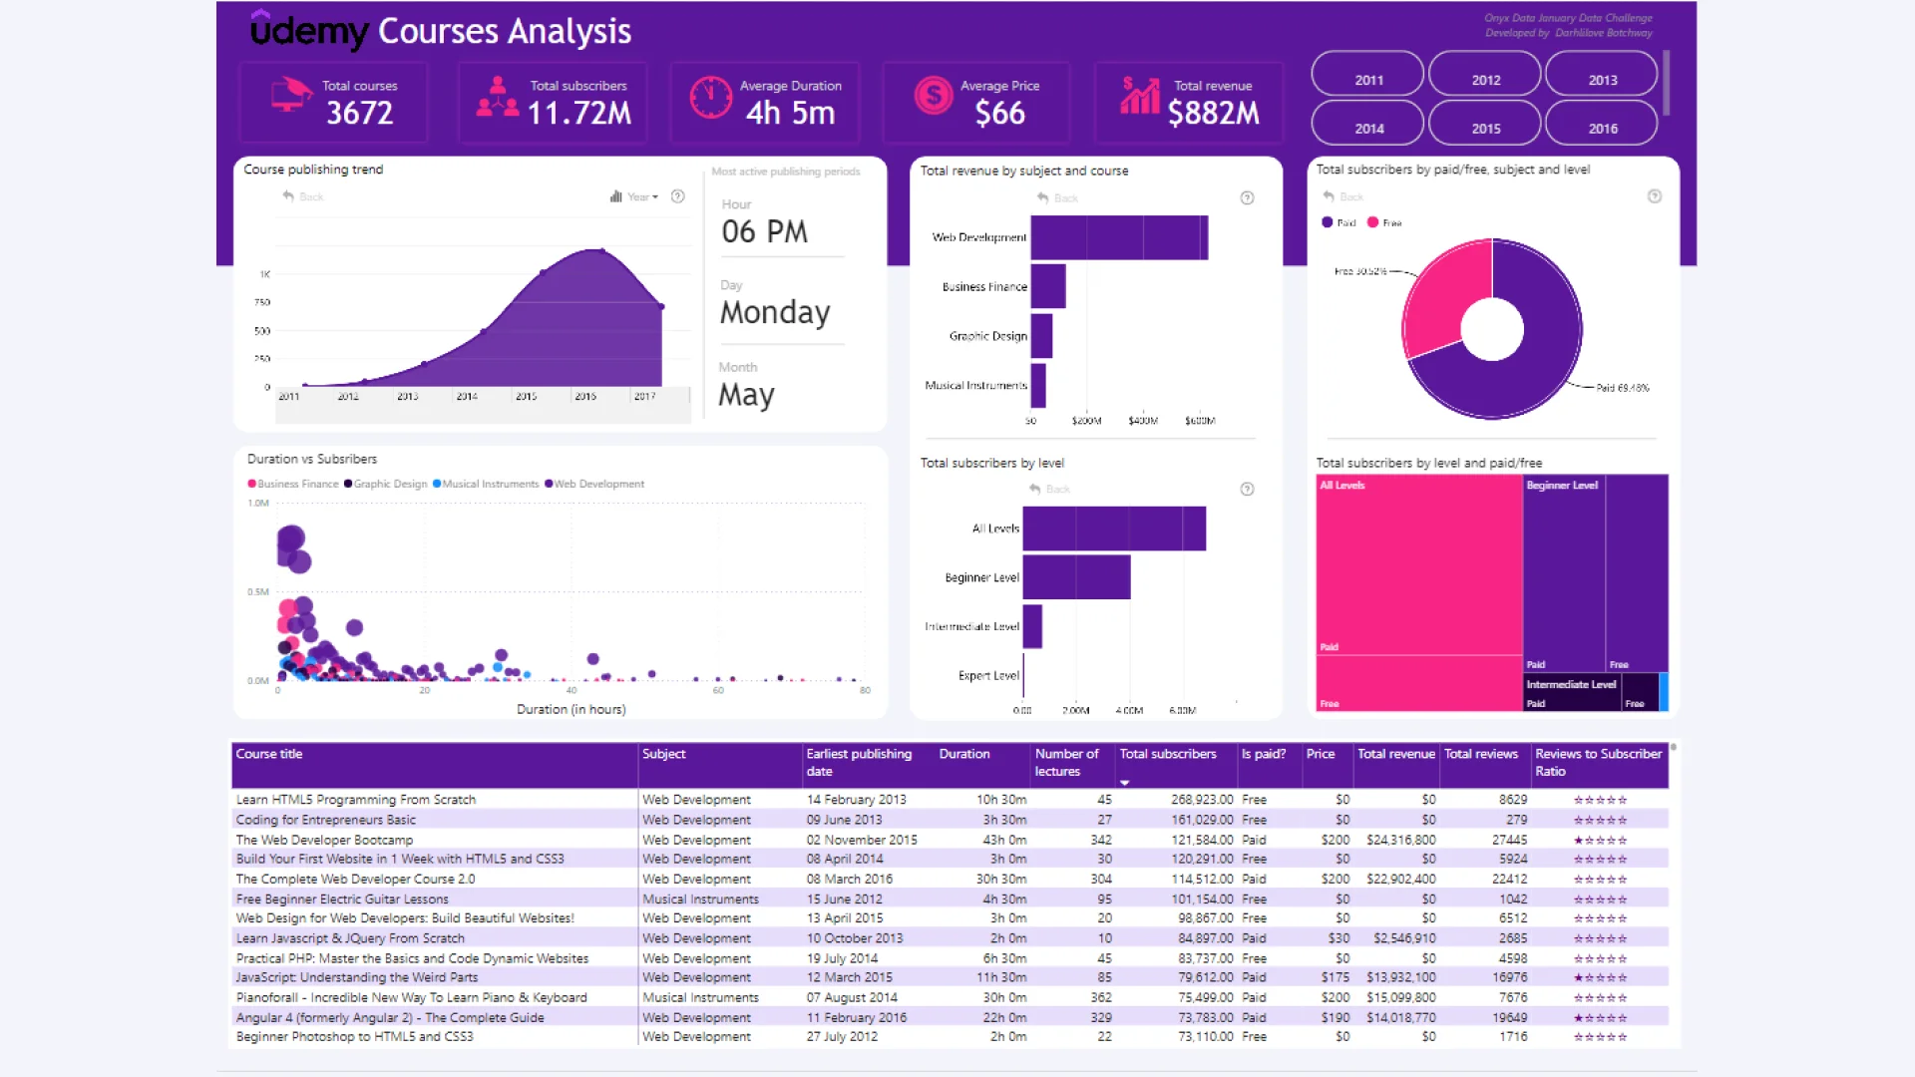Select row Free Beginner Electric Guitar Lessons
This screenshot has width=1915, height=1077.
tap(950, 898)
